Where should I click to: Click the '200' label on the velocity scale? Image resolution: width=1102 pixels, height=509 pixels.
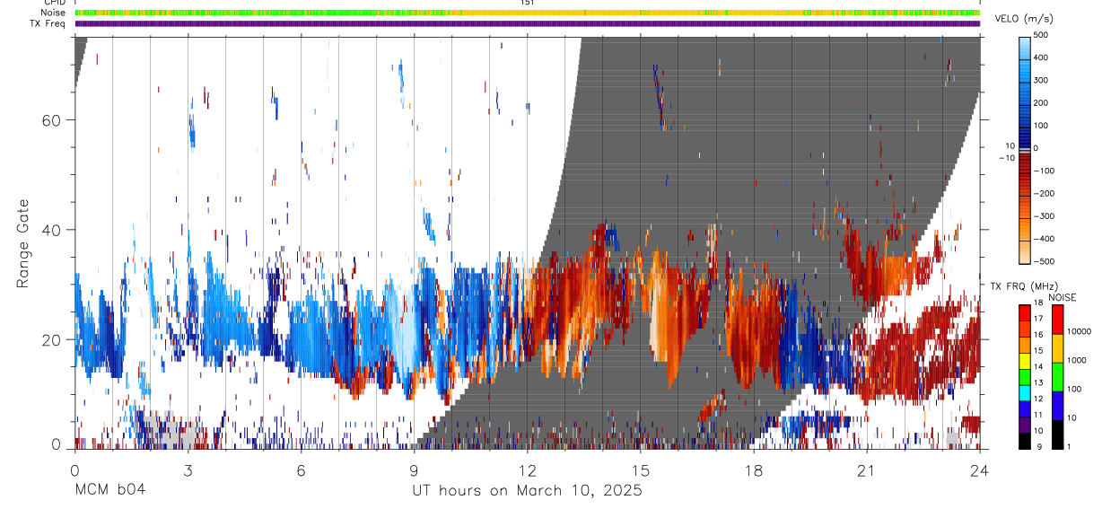click(x=1041, y=103)
